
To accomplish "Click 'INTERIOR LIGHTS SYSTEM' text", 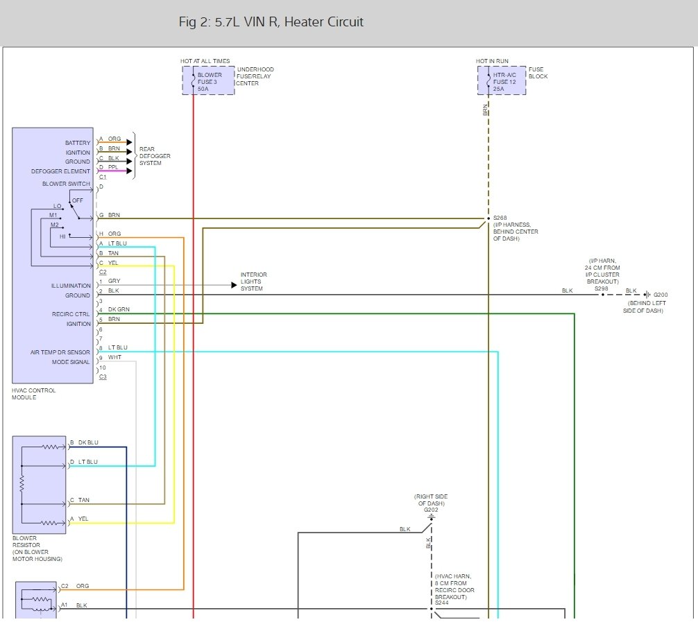I will 254,282.
